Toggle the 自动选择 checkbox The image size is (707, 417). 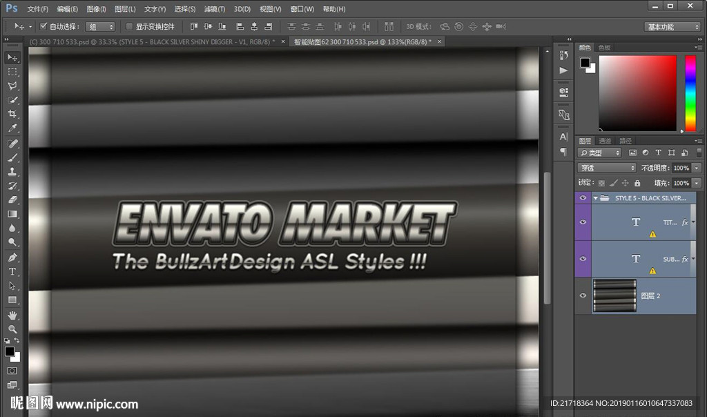(x=43, y=26)
